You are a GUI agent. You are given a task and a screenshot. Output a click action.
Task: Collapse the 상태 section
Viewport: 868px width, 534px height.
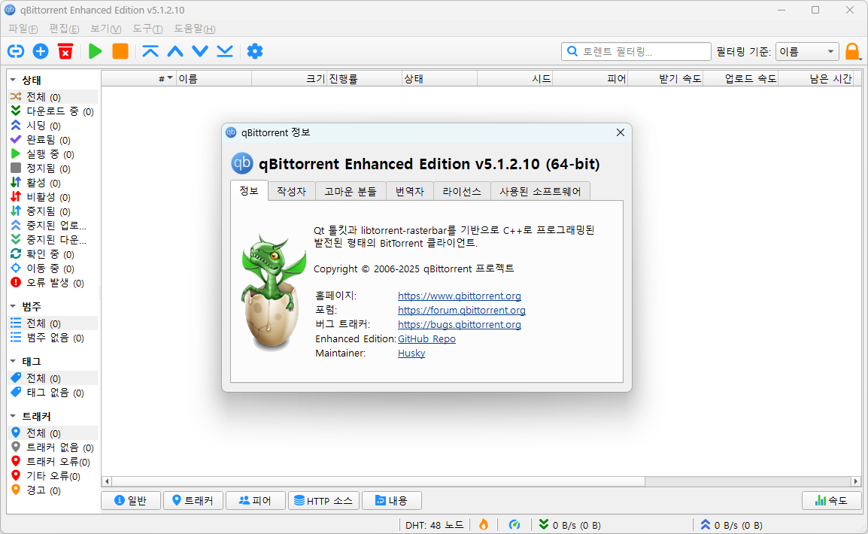pyautogui.click(x=13, y=80)
